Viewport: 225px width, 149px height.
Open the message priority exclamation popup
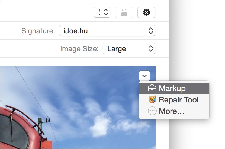[x=102, y=12]
